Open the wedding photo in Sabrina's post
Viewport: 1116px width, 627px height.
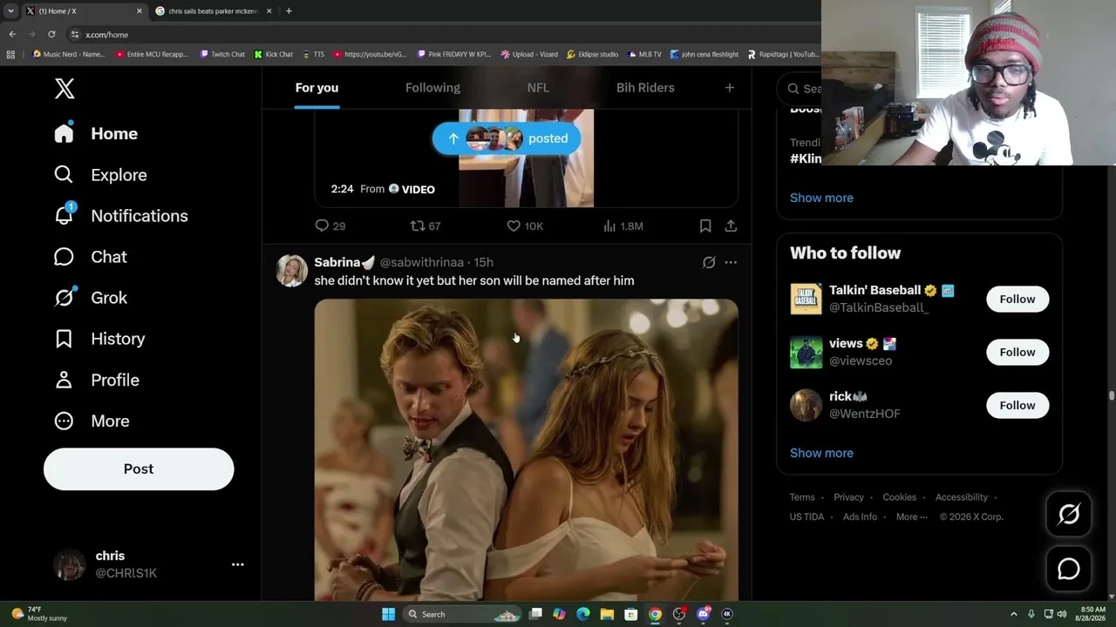click(x=527, y=449)
